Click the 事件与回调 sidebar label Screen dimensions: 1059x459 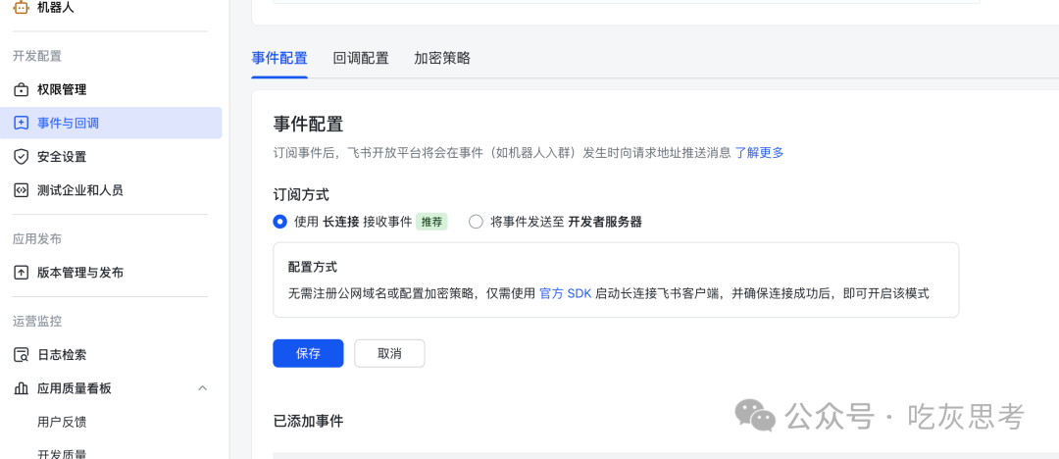point(69,123)
